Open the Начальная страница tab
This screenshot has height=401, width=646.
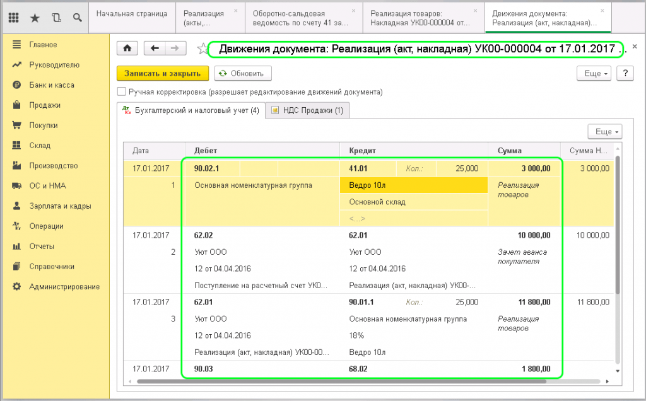pyautogui.click(x=132, y=13)
